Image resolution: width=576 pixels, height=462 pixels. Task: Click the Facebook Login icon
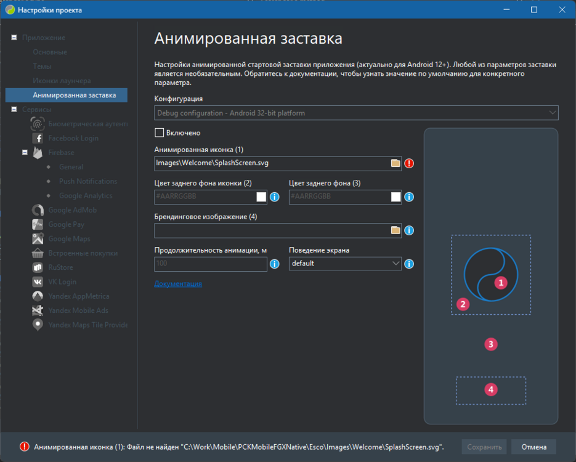tap(38, 138)
